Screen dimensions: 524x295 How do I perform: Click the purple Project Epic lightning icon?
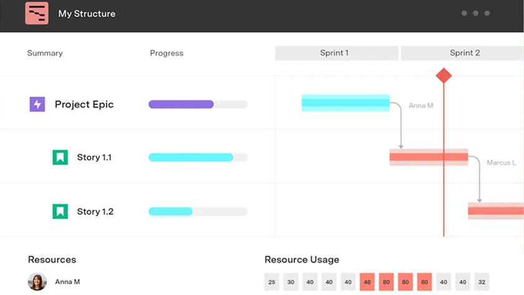(37, 105)
